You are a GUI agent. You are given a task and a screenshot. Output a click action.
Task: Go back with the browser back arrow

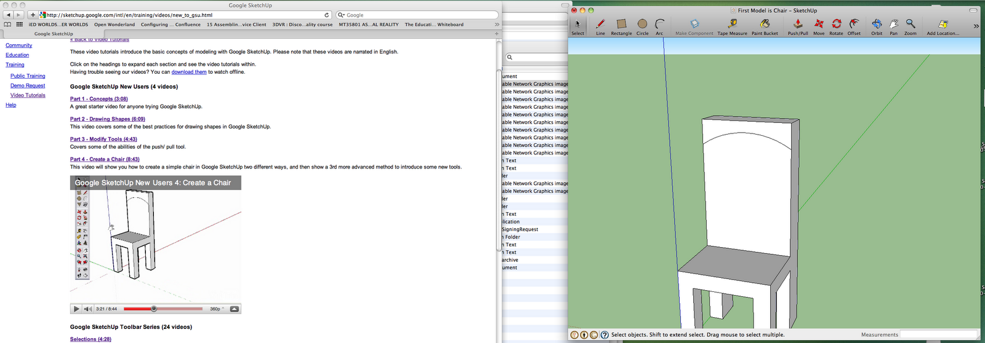9,15
